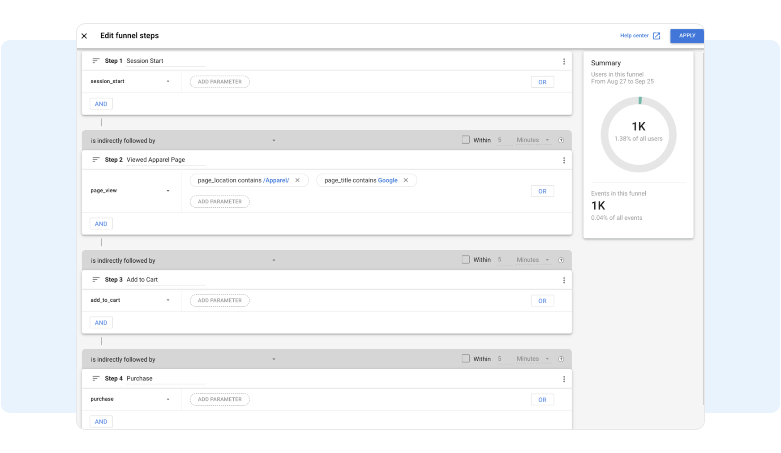
Task: Open Minutes unit dropdown above Step 2
Action: 533,140
